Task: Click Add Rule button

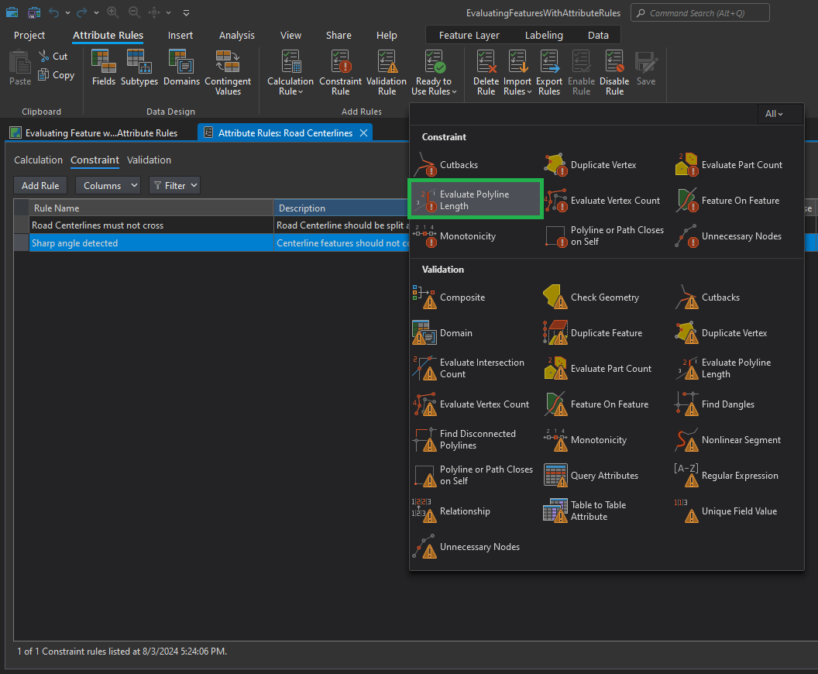Action: [x=40, y=185]
